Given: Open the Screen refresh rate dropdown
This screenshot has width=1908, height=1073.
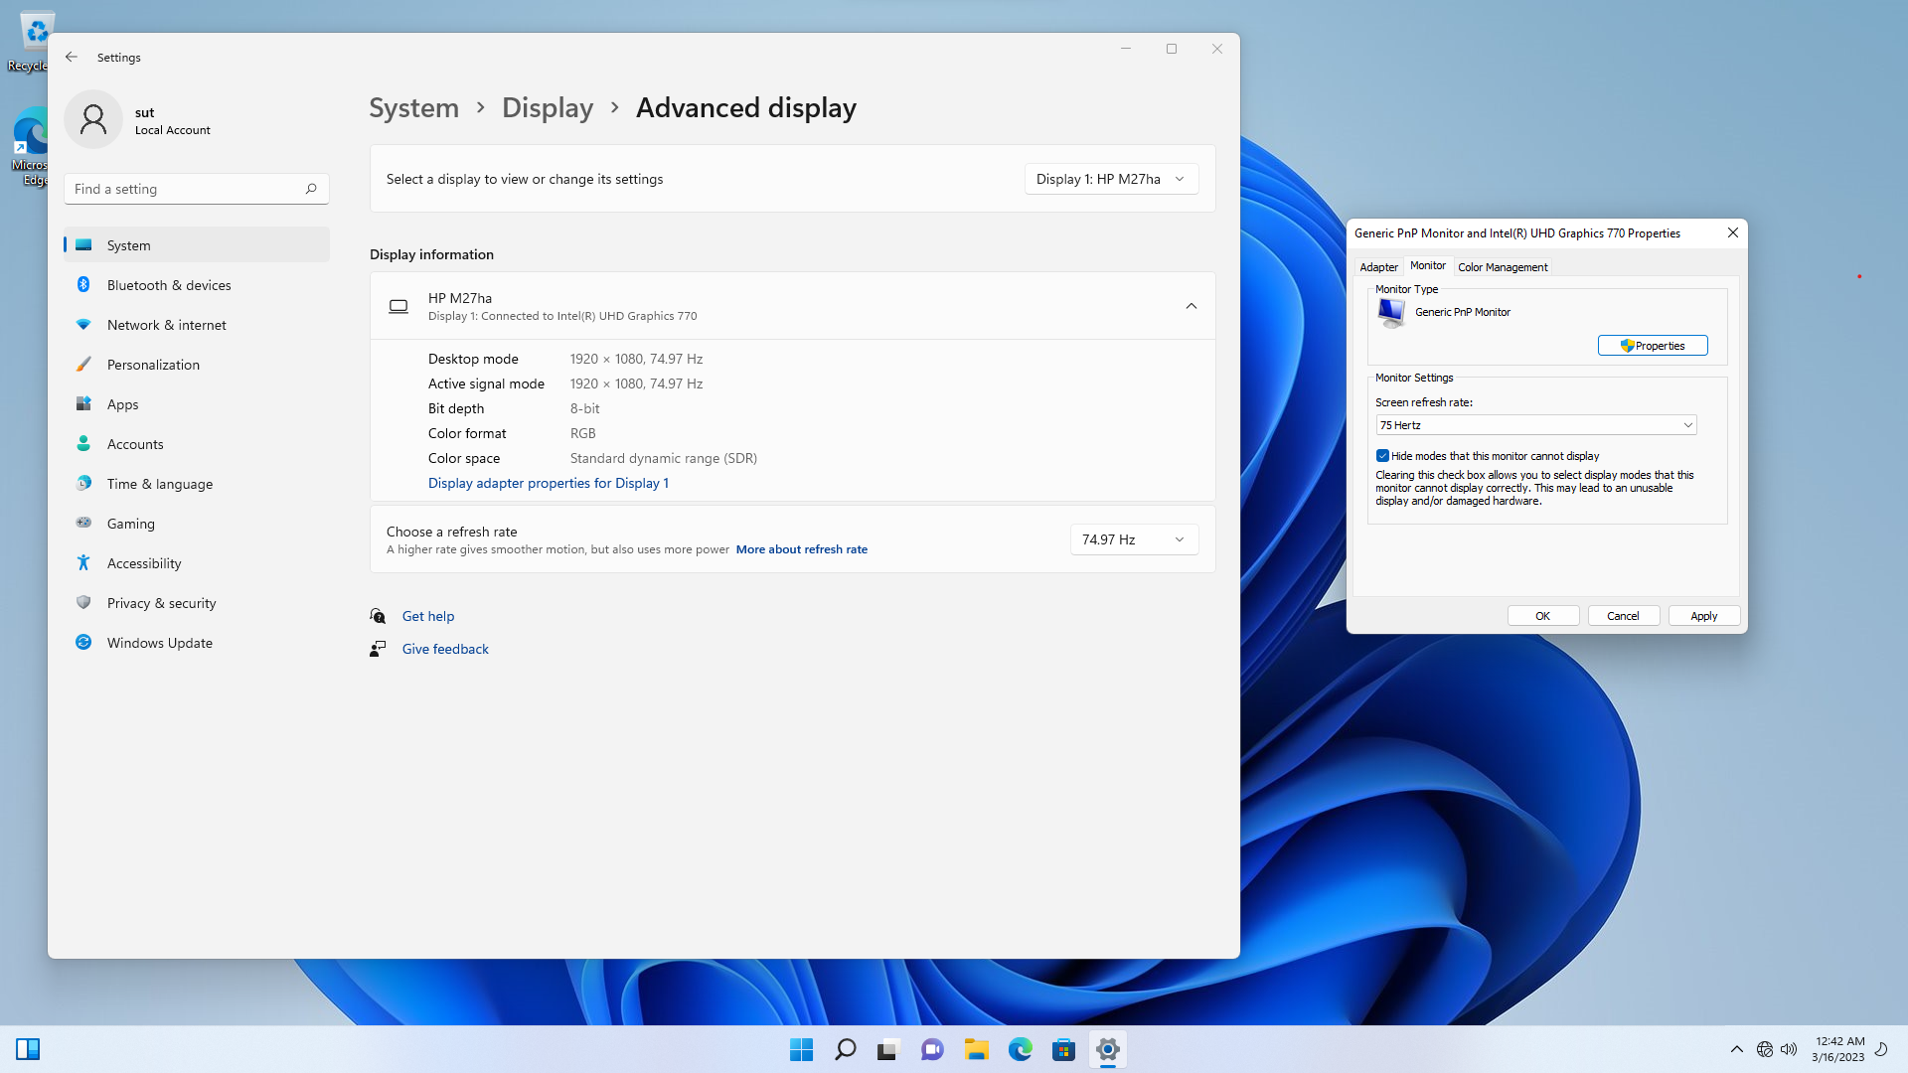Looking at the screenshot, I should (1687, 424).
